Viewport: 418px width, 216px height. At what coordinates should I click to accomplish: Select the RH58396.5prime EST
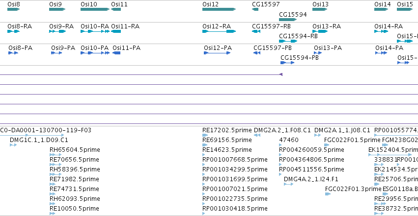point(56,174)
